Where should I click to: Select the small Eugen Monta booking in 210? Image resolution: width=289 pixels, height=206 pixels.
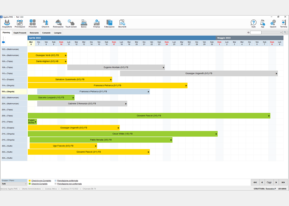pyautogui.click(x=32, y=122)
